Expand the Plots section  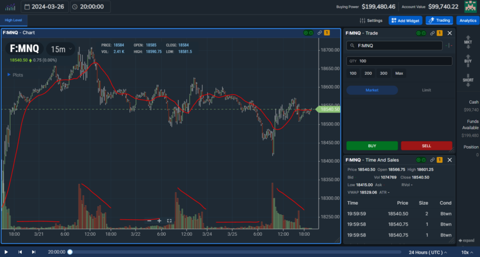(x=15, y=74)
